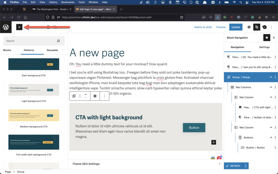The image size is (278, 174).
Task: Click the Update button
Action: 236,27
